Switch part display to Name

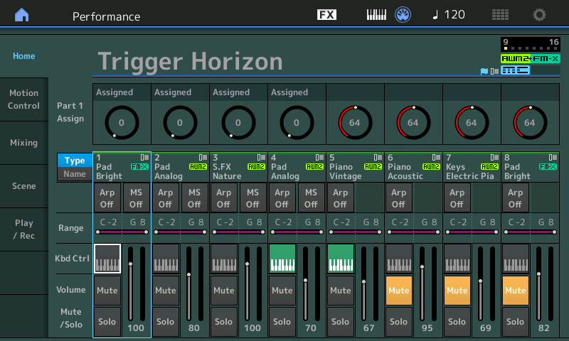click(x=75, y=174)
